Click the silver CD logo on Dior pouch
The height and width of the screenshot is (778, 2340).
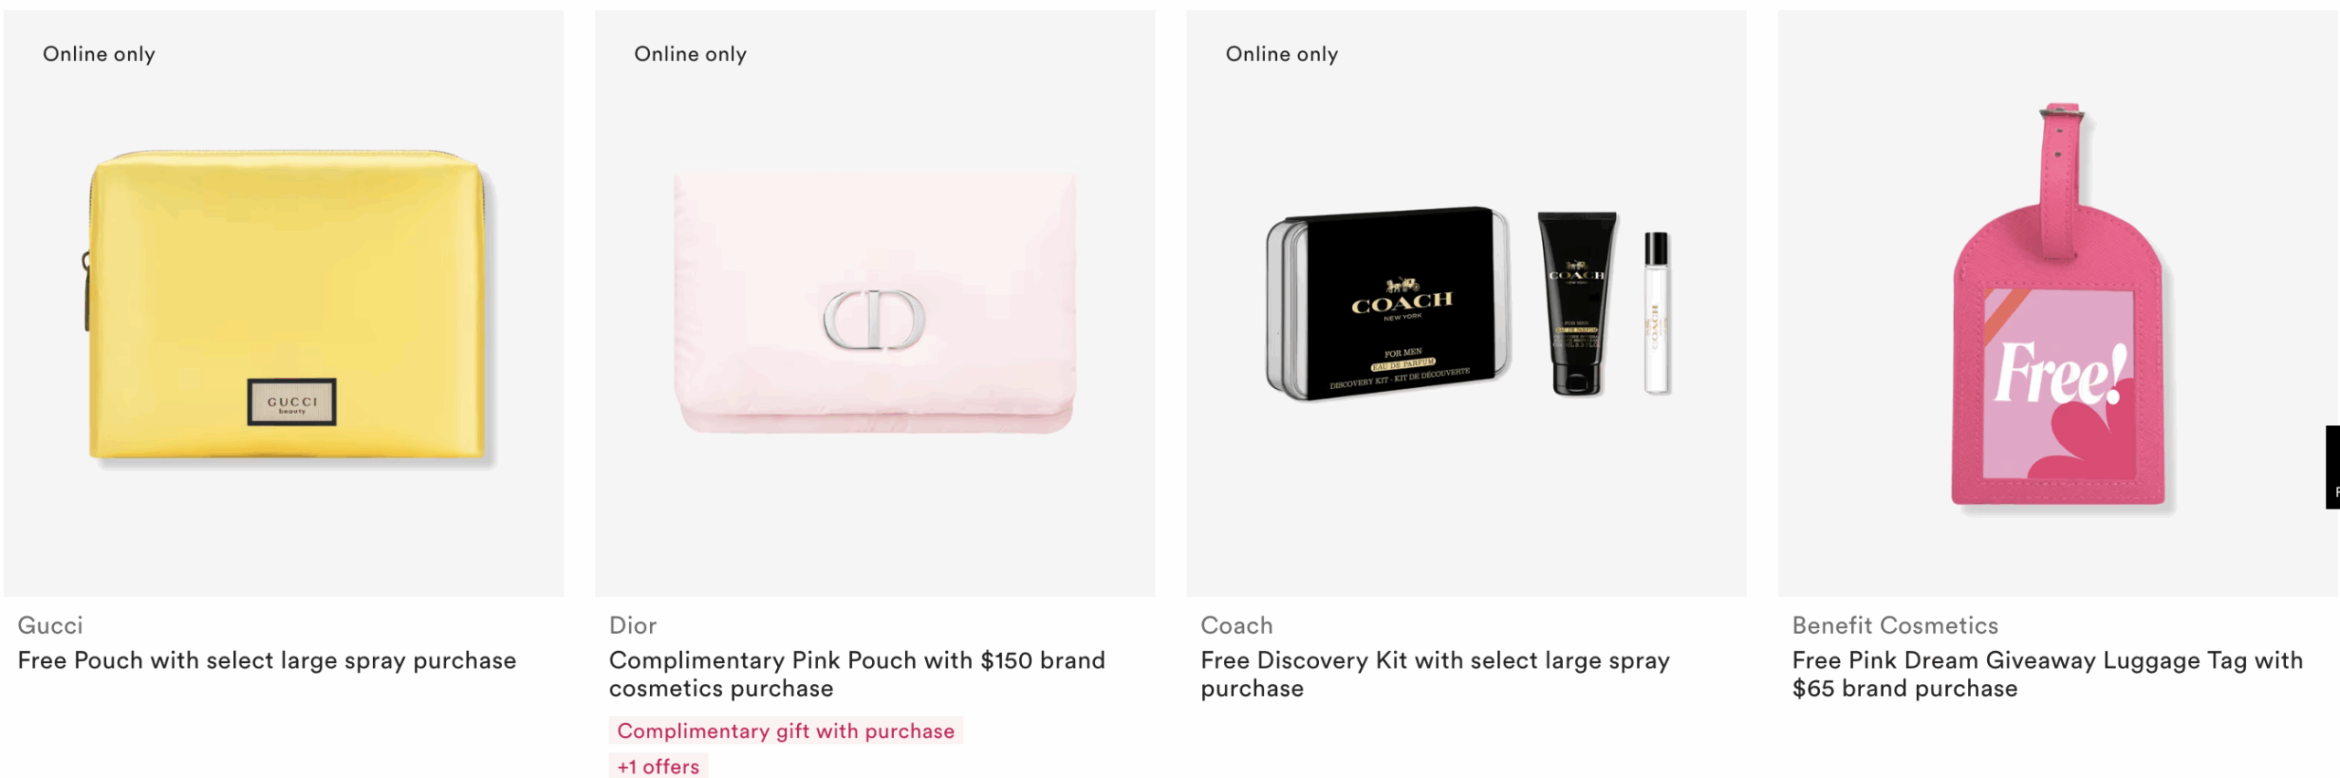(875, 320)
